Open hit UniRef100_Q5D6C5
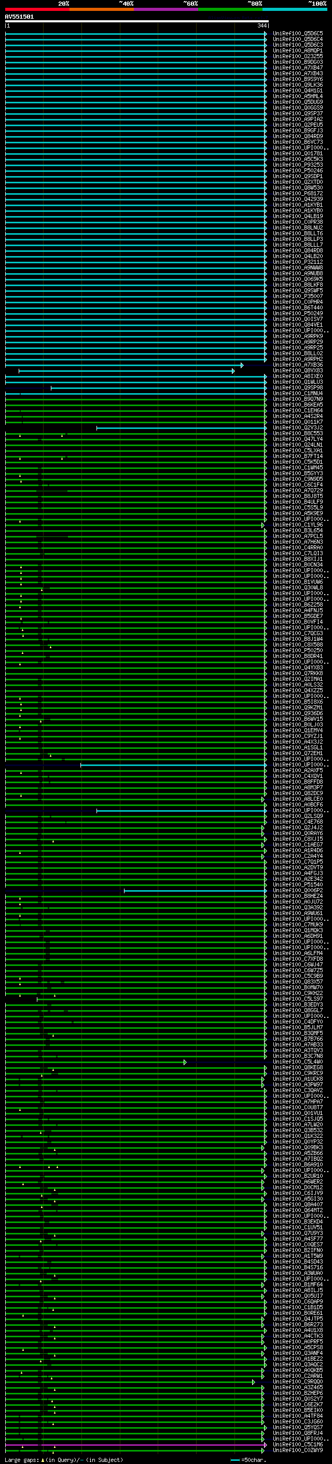The width and height of the screenshot is (332, 1464). click(x=298, y=34)
